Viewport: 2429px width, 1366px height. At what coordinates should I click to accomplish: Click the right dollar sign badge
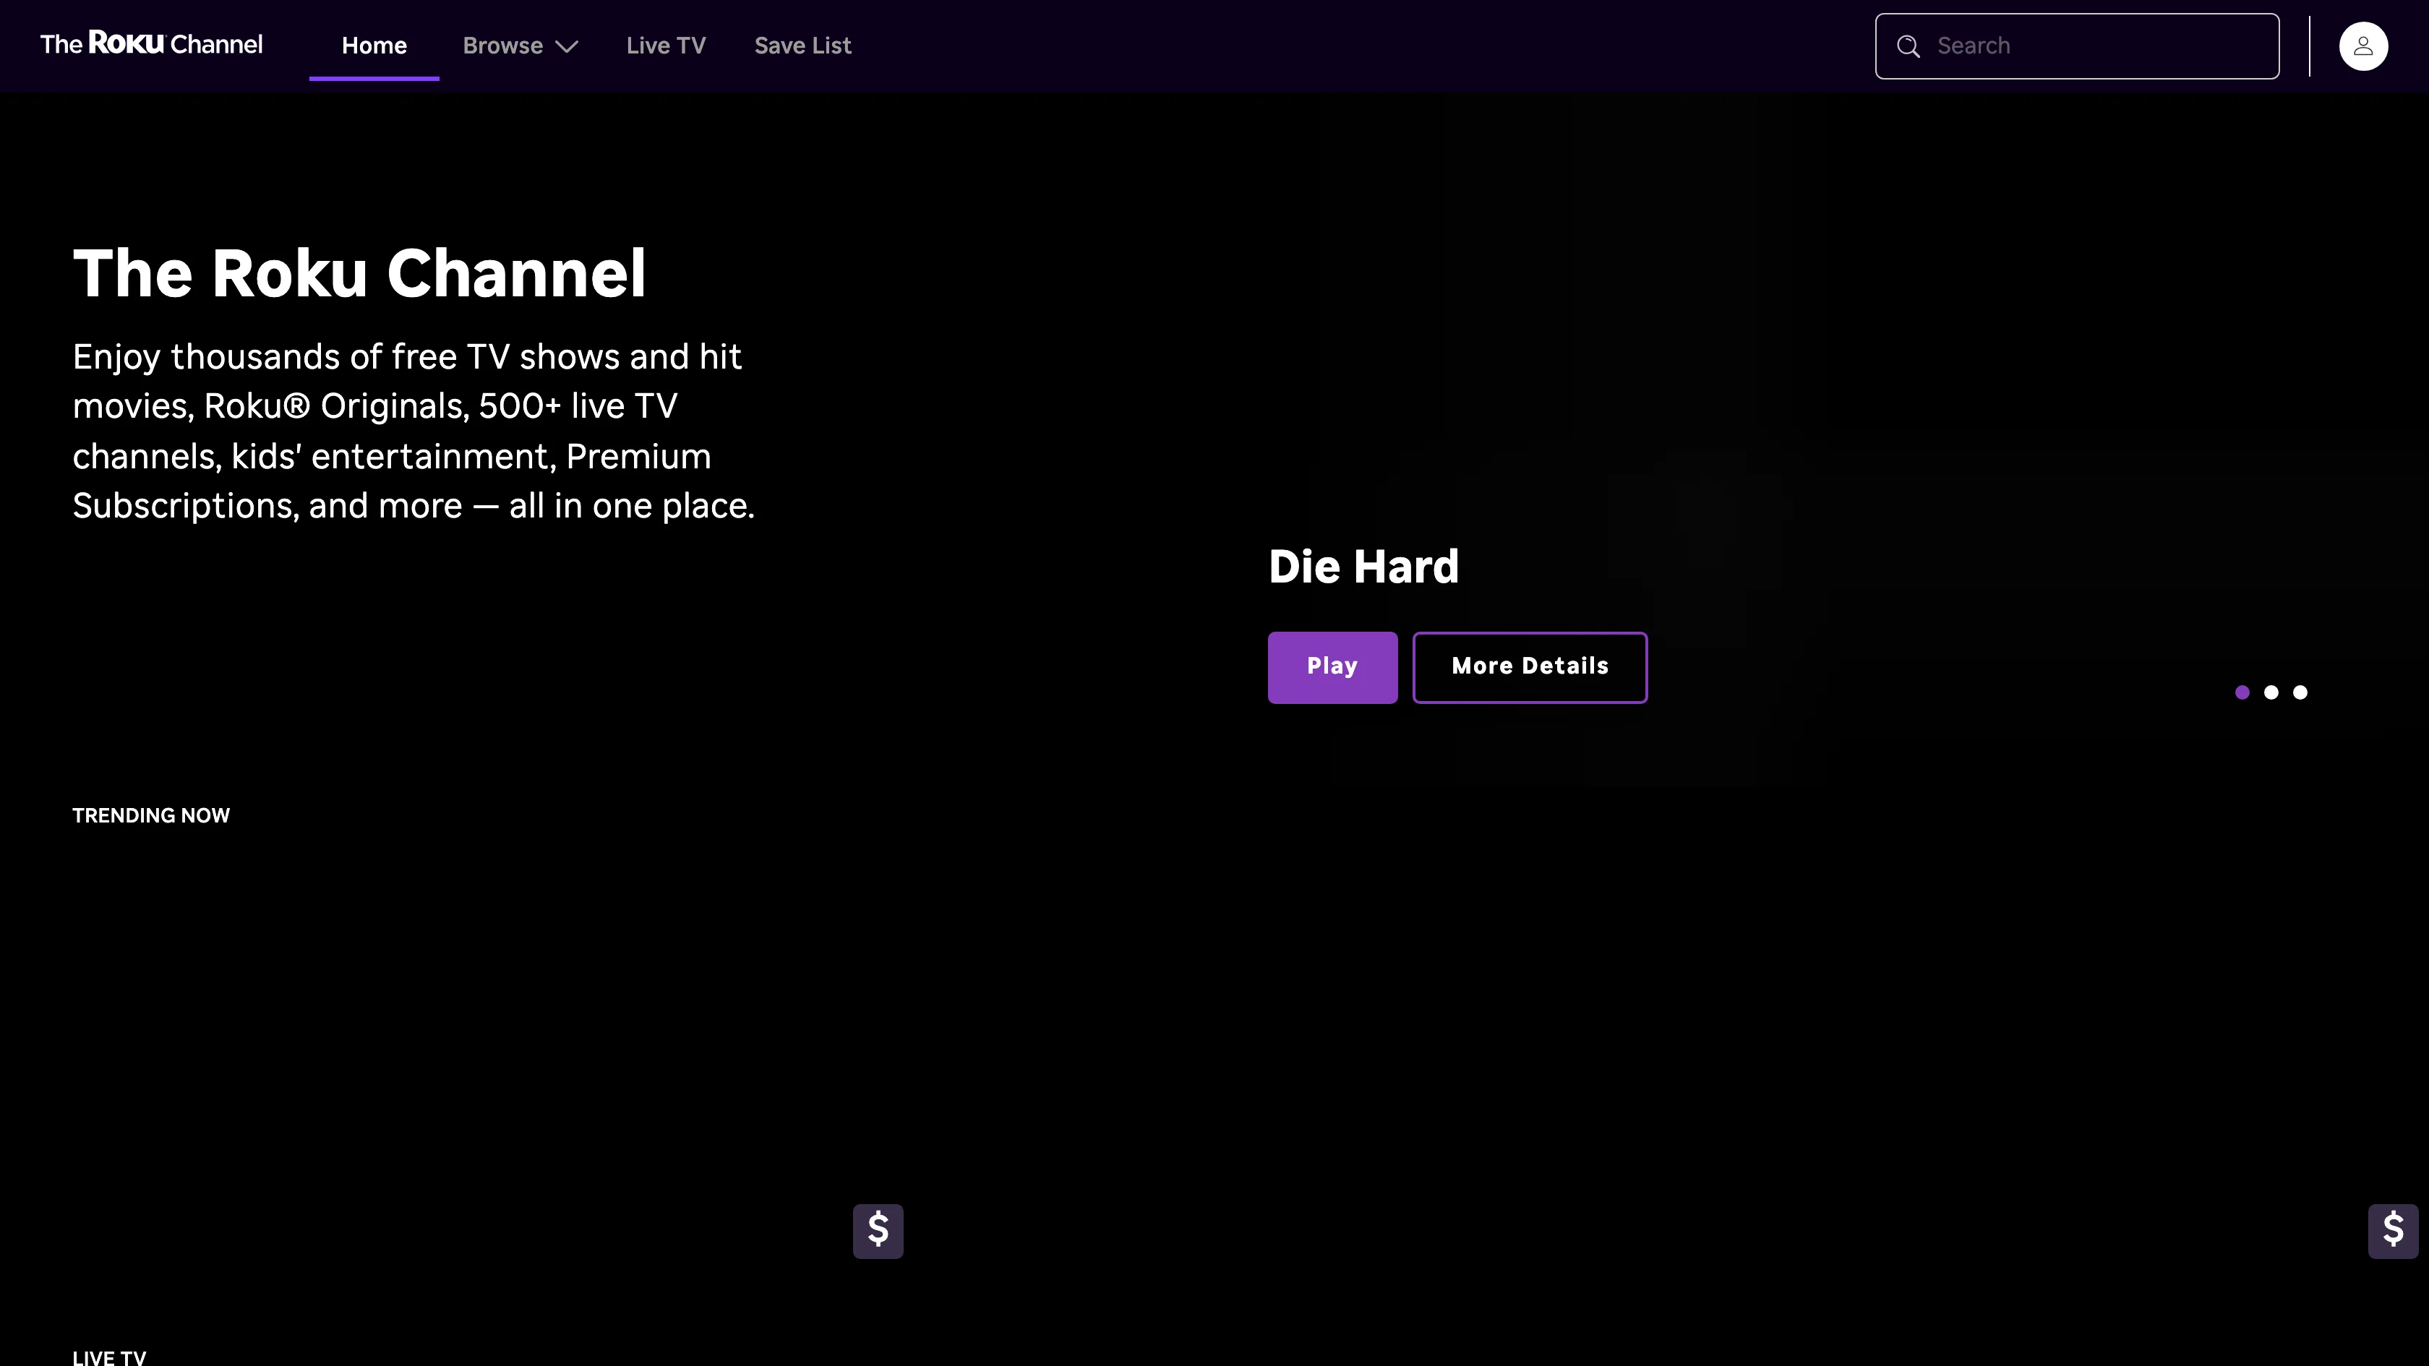click(2392, 1230)
